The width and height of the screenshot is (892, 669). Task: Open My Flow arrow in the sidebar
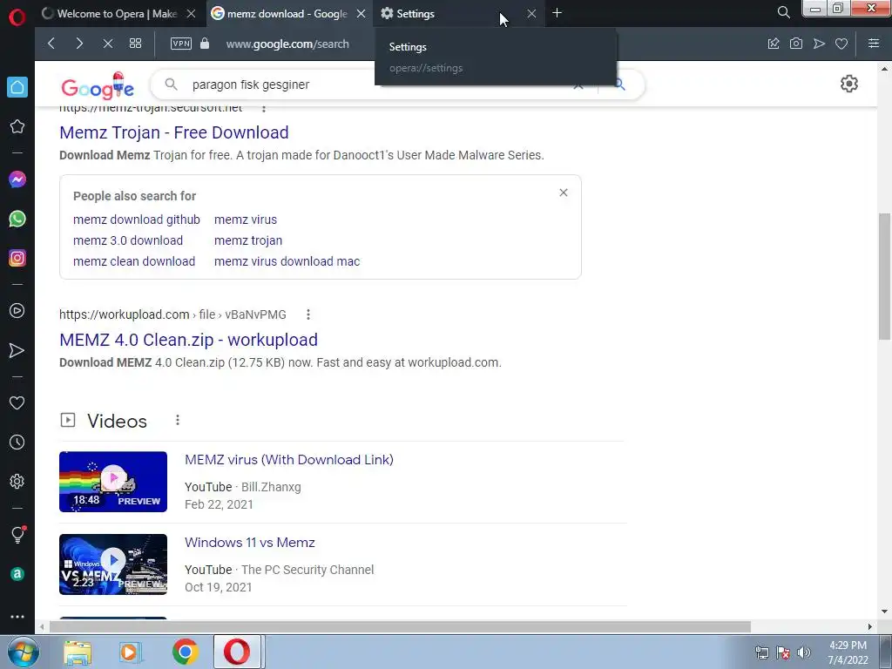coord(17,350)
